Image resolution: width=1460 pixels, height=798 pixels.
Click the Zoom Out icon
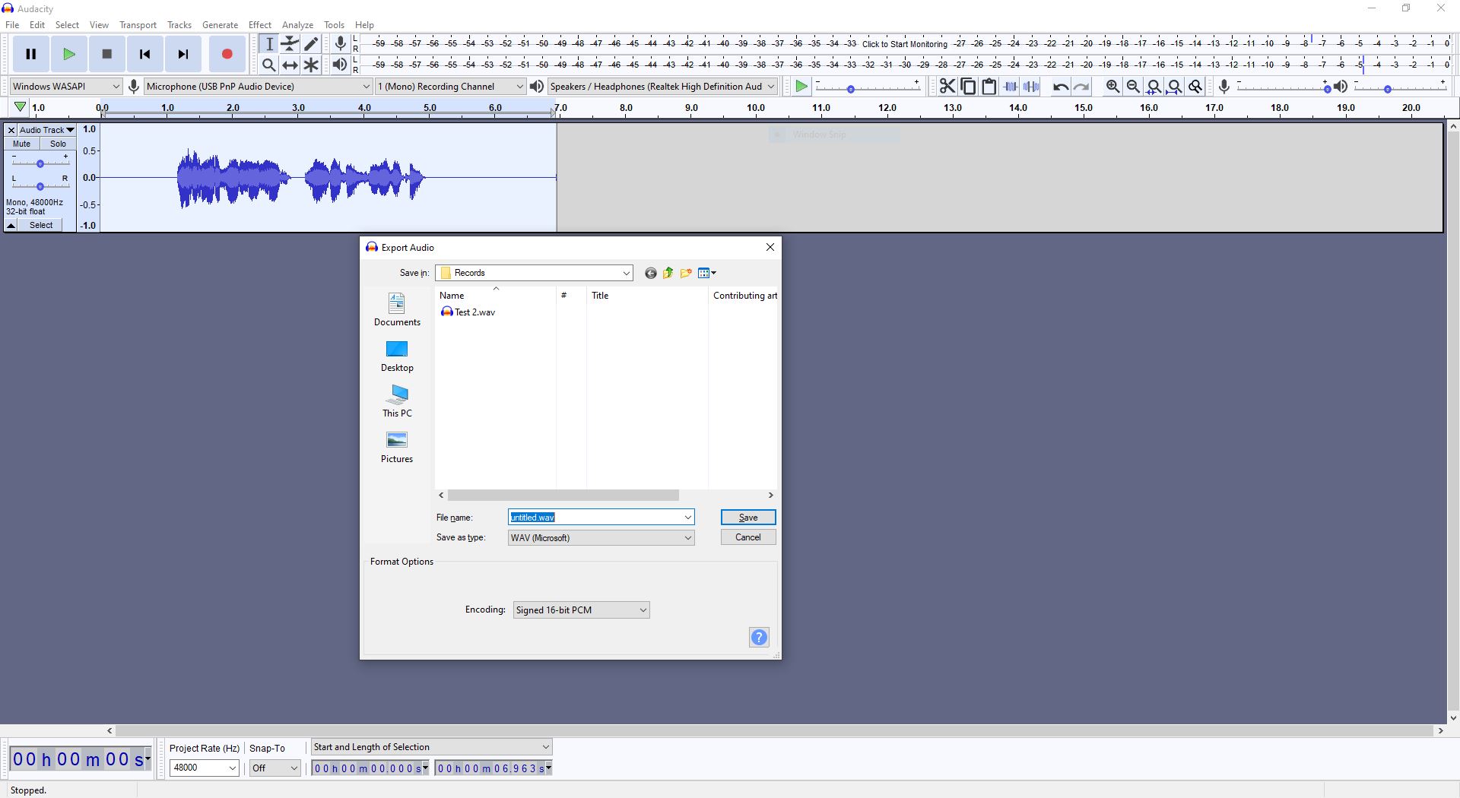(x=1133, y=87)
